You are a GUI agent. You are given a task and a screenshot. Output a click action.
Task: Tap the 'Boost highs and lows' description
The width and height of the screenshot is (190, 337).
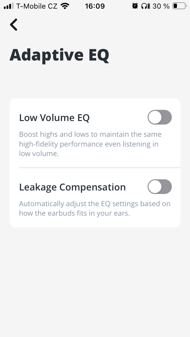(x=90, y=144)
